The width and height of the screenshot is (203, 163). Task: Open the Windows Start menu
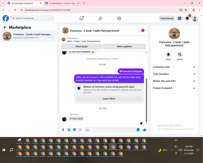click(4, 150)
